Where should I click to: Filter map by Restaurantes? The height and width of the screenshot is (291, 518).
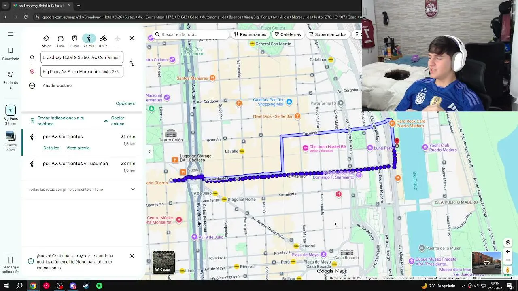click(x=250, y=34)
